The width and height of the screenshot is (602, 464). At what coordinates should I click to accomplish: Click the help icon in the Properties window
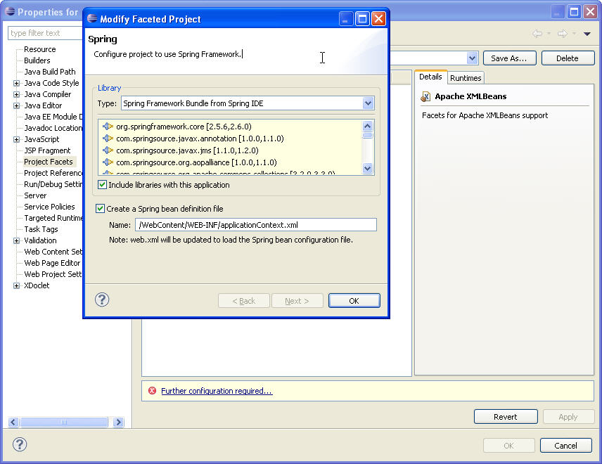point(20,444)
